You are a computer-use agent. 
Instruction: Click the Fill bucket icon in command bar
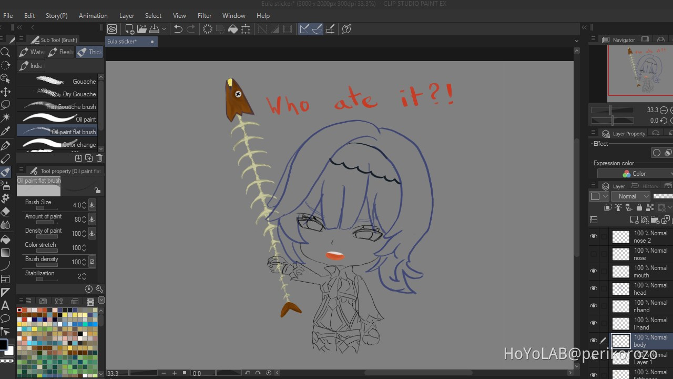(233, 29)
